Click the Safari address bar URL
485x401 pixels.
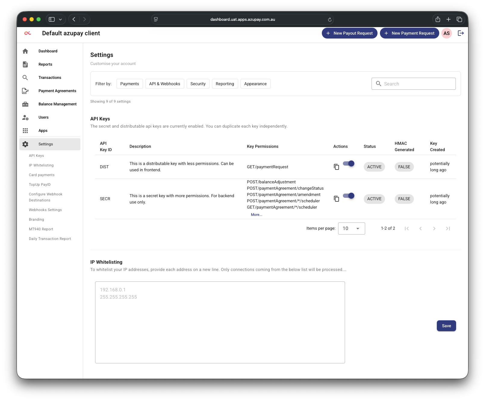pyautogui.click(x=243, y=19)
